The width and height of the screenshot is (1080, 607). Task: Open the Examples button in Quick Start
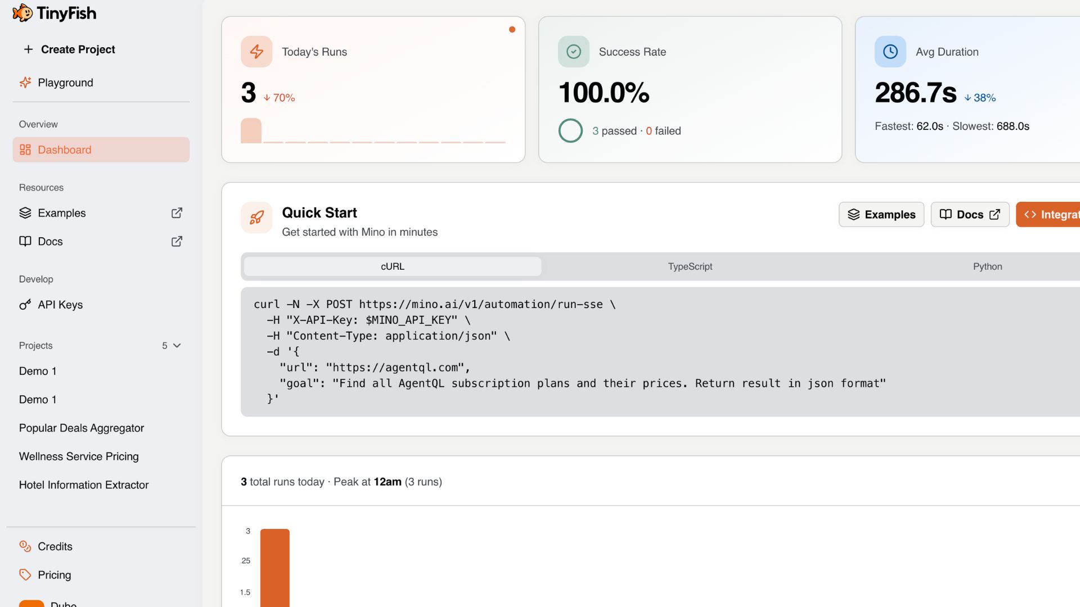tap(881, 215)
